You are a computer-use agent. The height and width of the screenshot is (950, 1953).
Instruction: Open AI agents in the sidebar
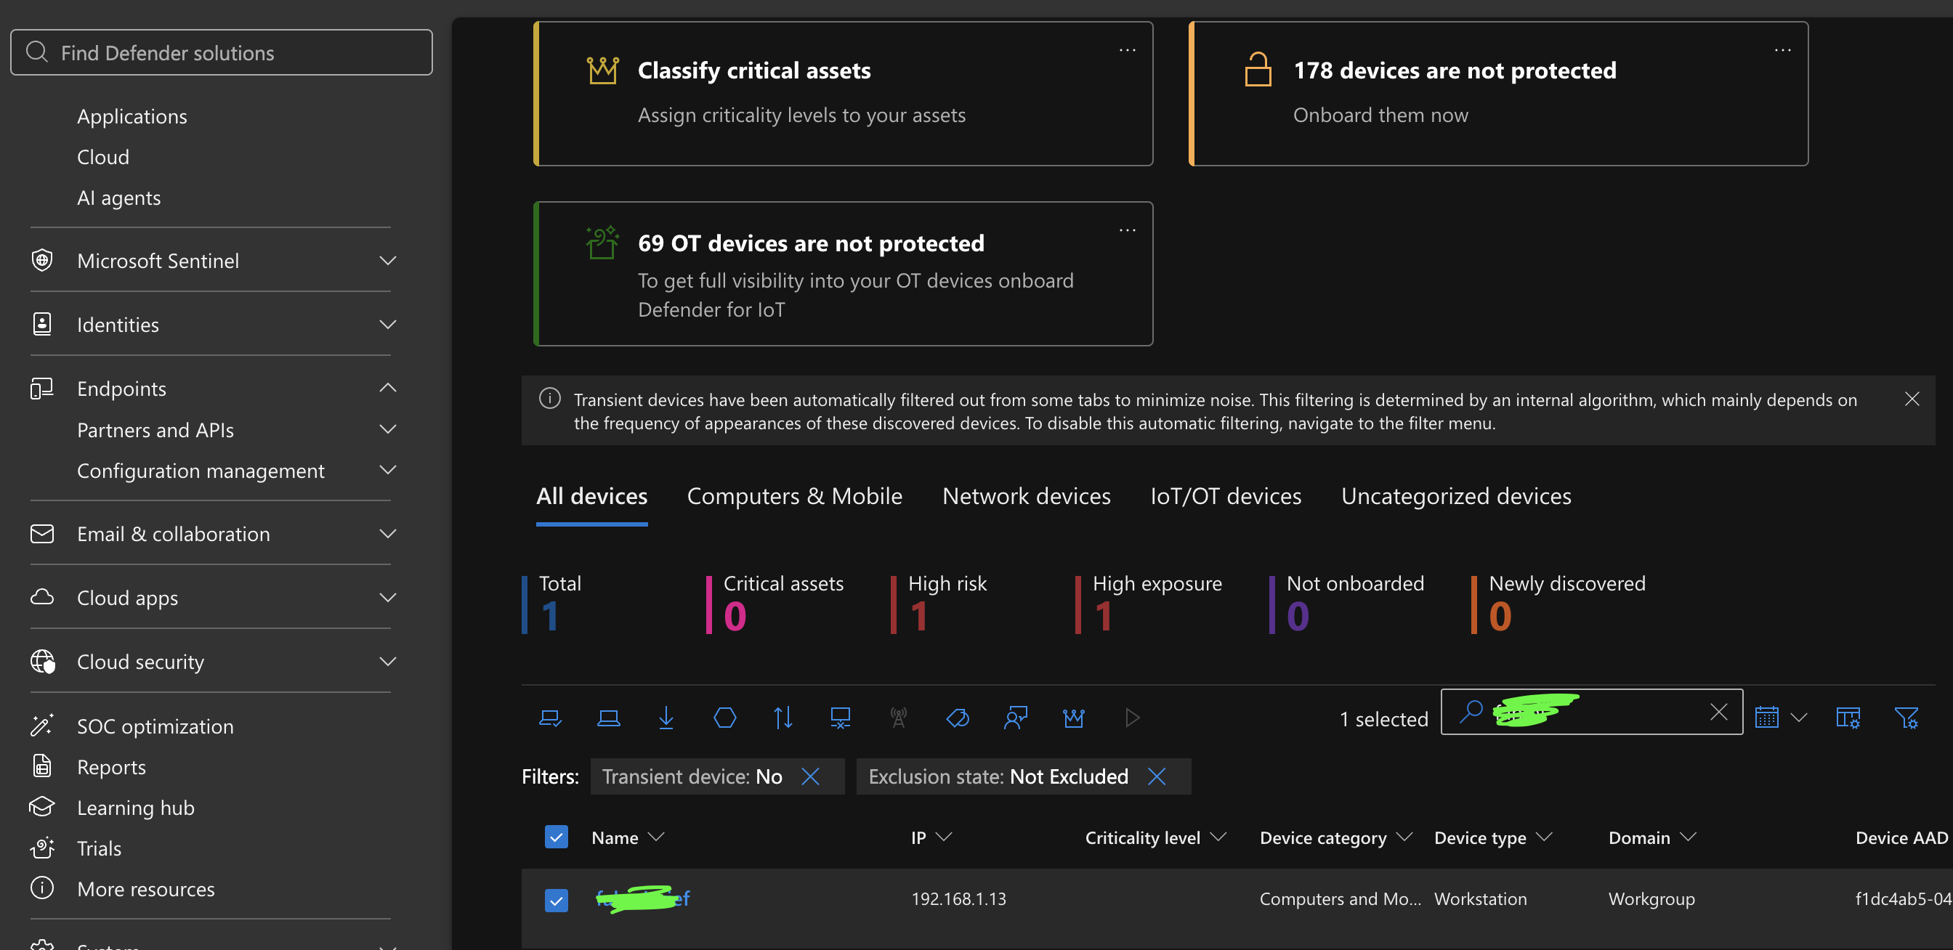119,198
